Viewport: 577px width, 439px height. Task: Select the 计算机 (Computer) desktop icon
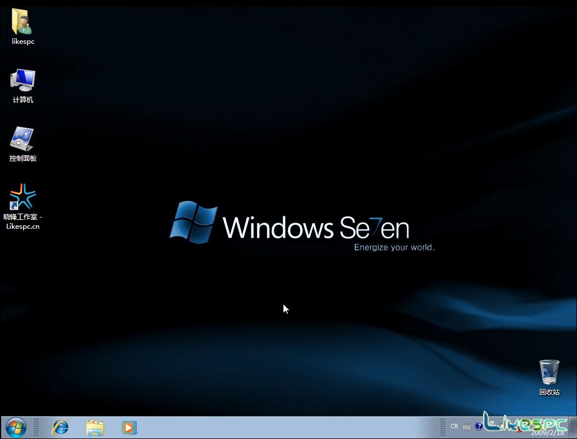pyautogui.click(x=22, y=81)
